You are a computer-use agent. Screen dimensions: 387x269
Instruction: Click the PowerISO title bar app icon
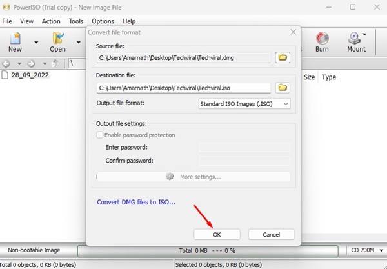(x=6, y=7)
